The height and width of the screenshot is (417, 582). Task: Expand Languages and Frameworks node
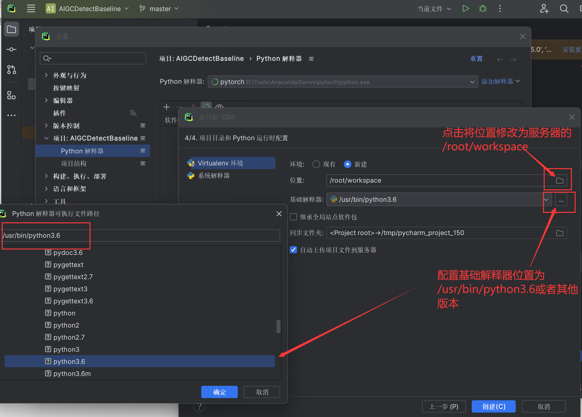pyautogui.click(x=46, y=189)
